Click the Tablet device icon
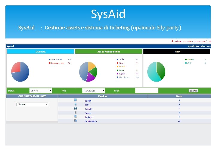Screen dimensions: 216x162 point(75,100)
